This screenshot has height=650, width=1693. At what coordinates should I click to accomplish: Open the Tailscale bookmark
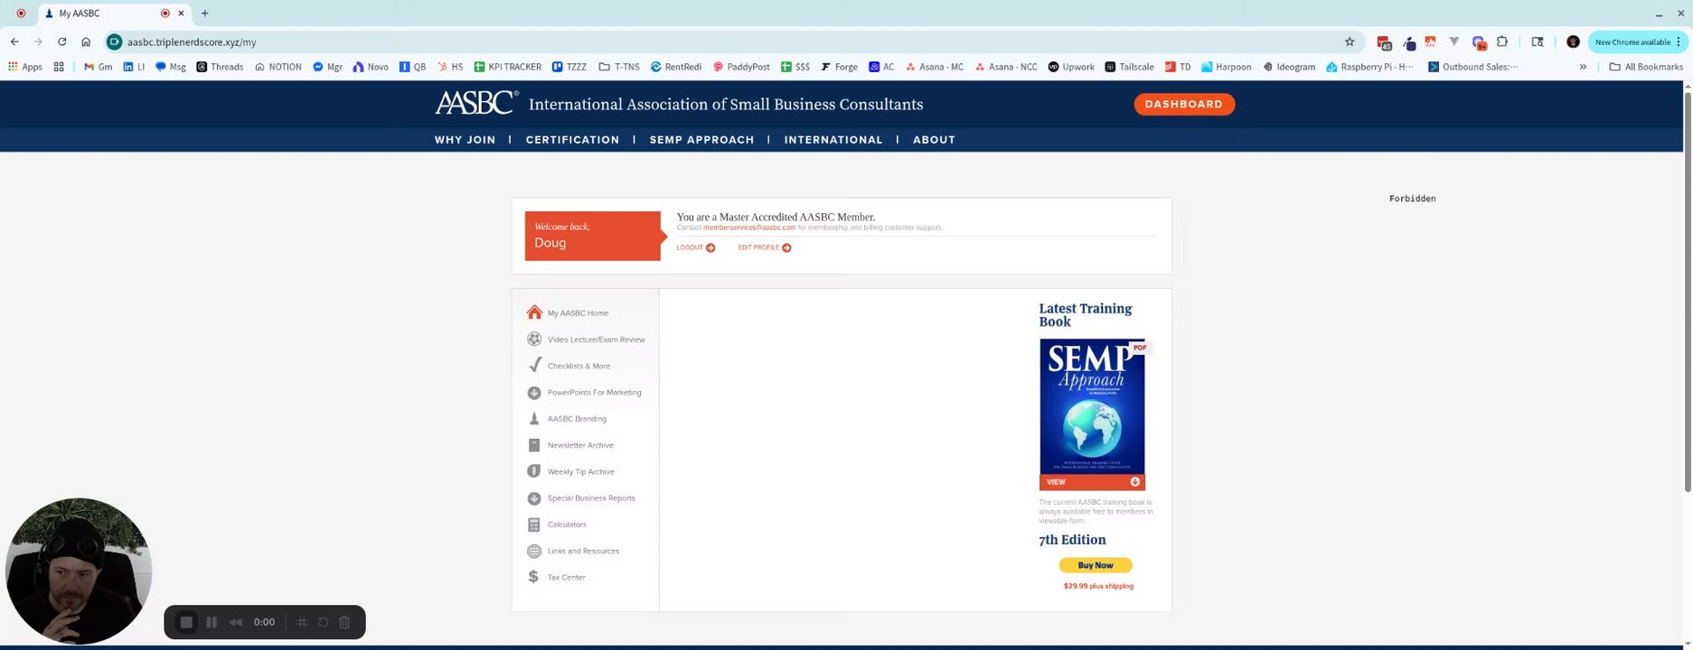(x=1129, y=67)
